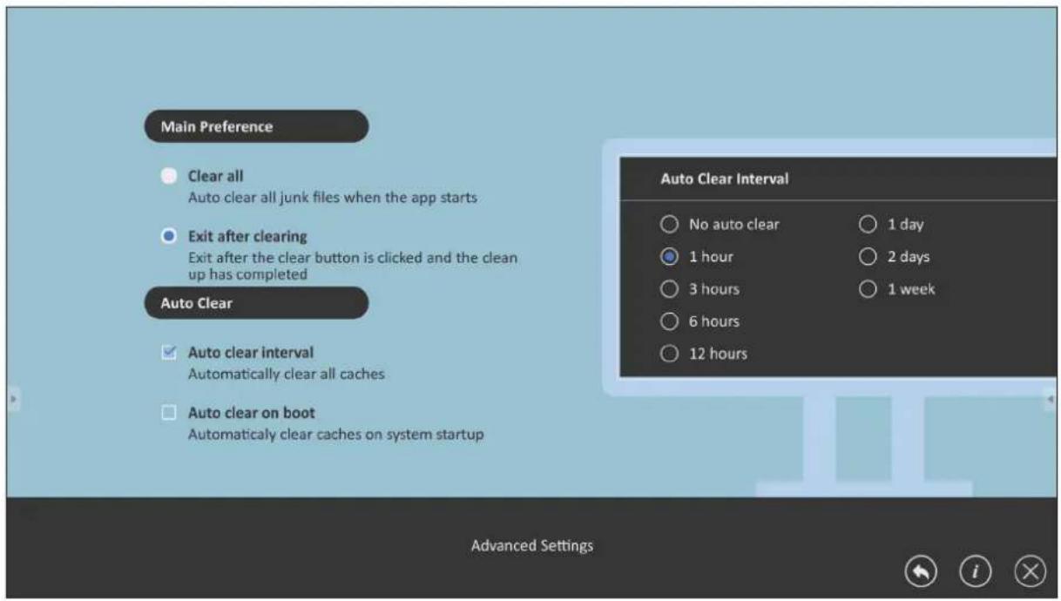This screenshot has width=1061, height=601.
Task: Close advanced settings with X icon
Action: (x=1030, y=571)
